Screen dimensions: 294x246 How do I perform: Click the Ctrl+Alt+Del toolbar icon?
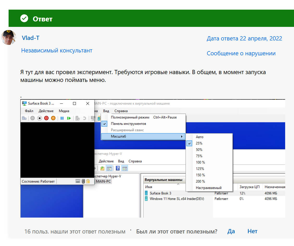tap(24, 118)
